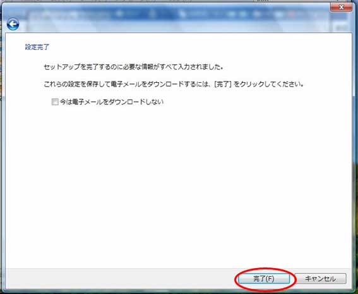The image size is (358, 294).
Task: Select the 設定完了 heading text
Action: click(37, 47)
